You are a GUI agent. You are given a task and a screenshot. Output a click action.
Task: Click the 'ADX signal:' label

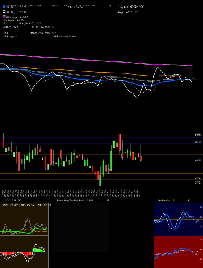[10, 37]
